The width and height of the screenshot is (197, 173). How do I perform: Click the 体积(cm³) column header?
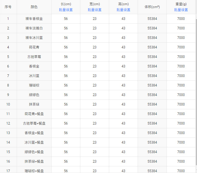[x=152, y=7]
